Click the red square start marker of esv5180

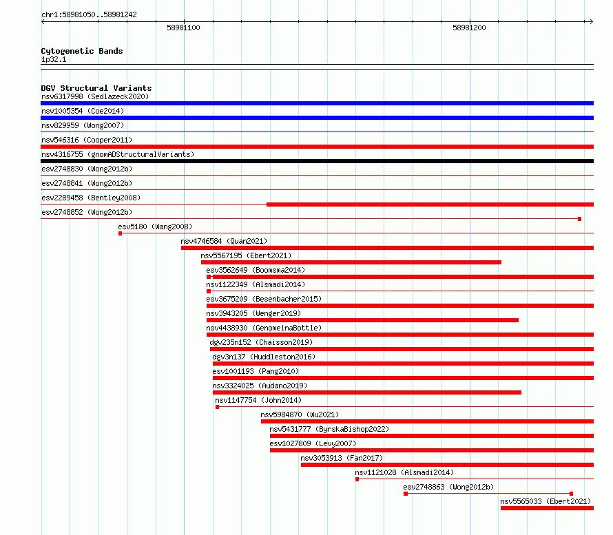121,233
